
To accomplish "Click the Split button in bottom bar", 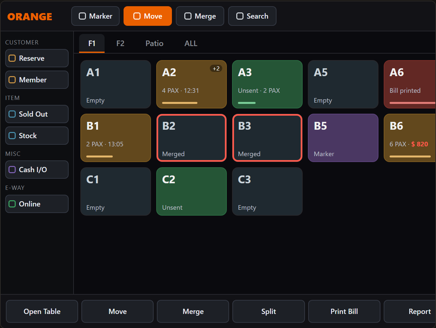I will tap(269, 311).
